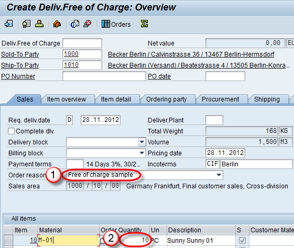Focus the PO Number input field
This screenshot has height=248, width=294.
[104, 76]
